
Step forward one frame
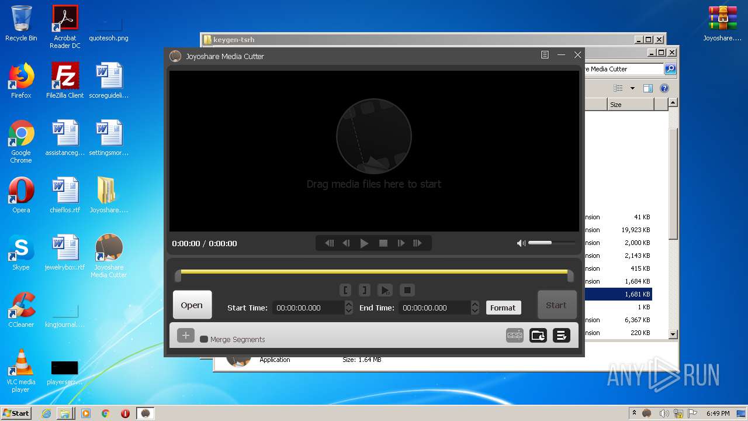[401, 243]
